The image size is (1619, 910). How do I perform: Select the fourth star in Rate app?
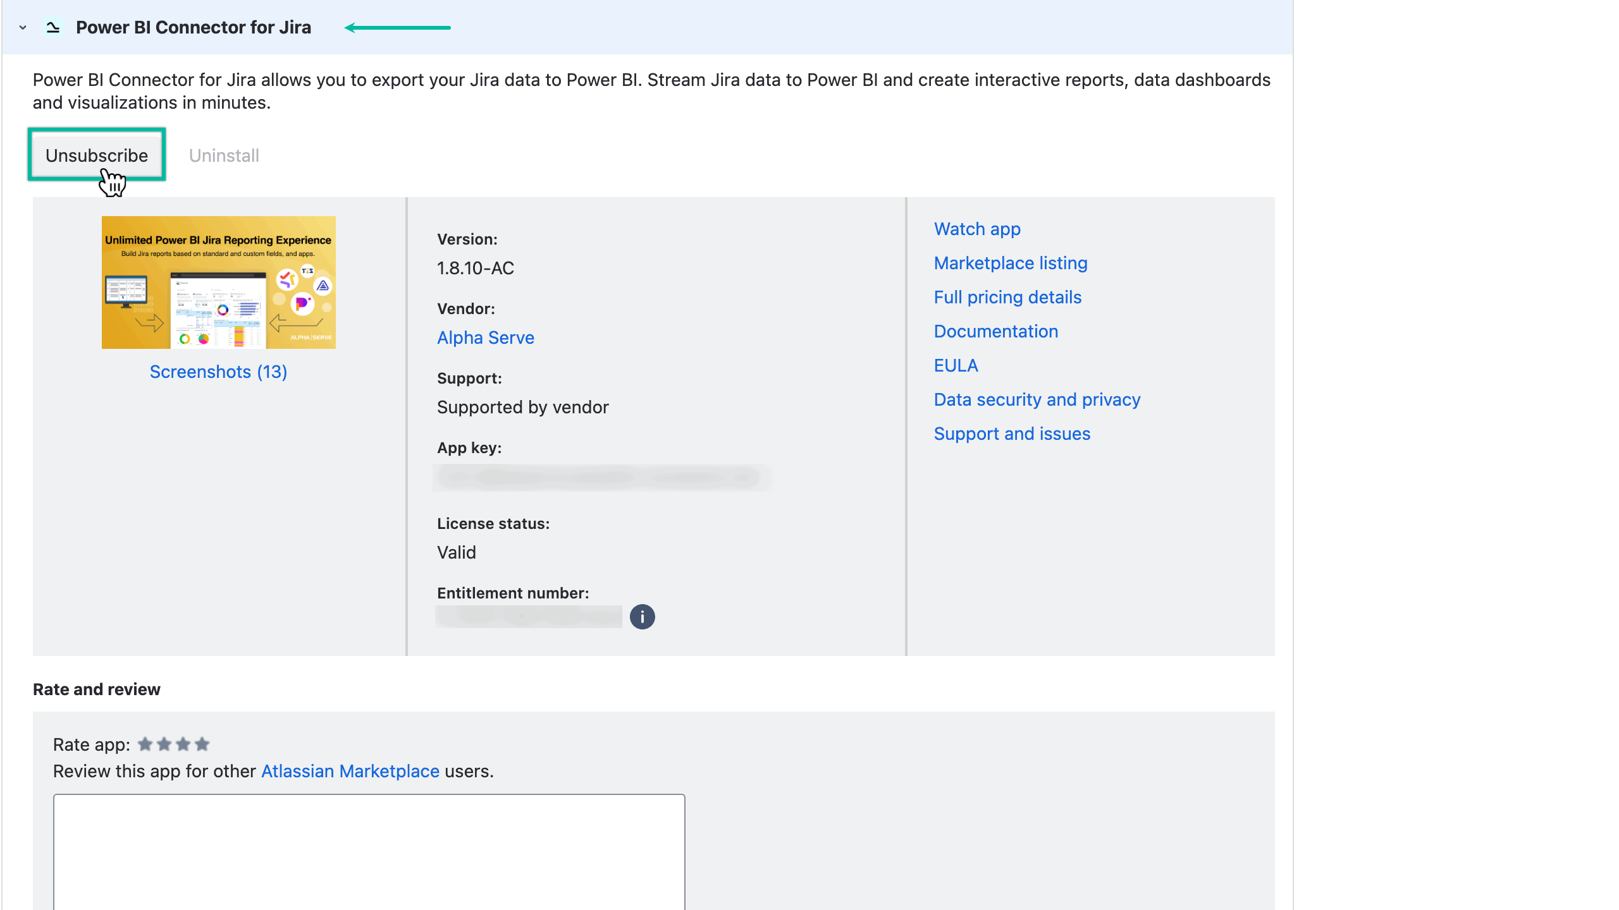(x=202, y=744)
